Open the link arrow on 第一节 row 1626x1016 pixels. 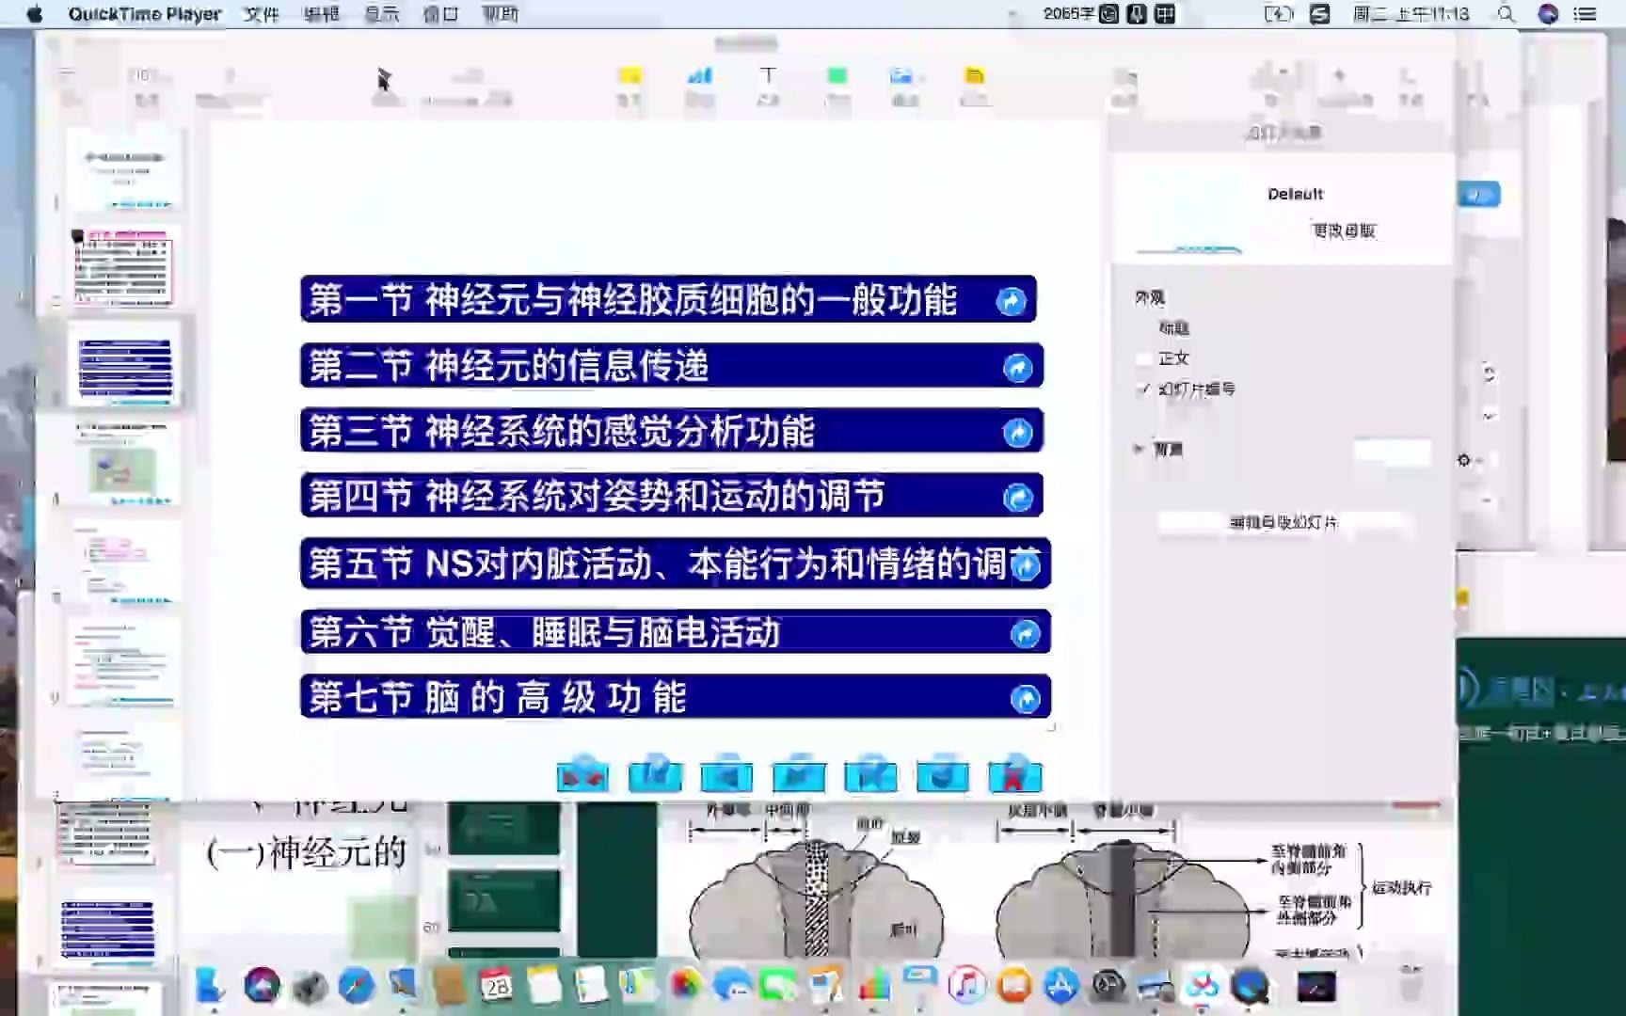(x=1011, y=301)
